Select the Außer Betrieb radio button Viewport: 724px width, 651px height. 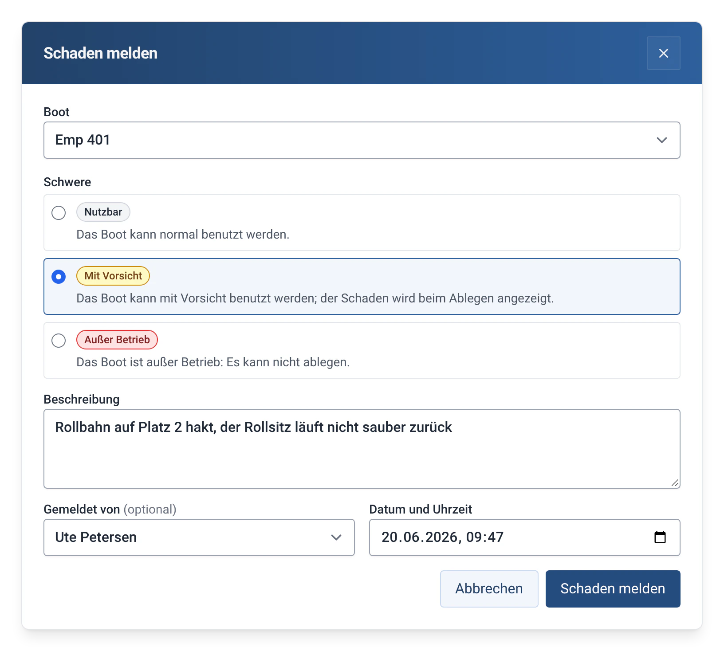point(59,341)
